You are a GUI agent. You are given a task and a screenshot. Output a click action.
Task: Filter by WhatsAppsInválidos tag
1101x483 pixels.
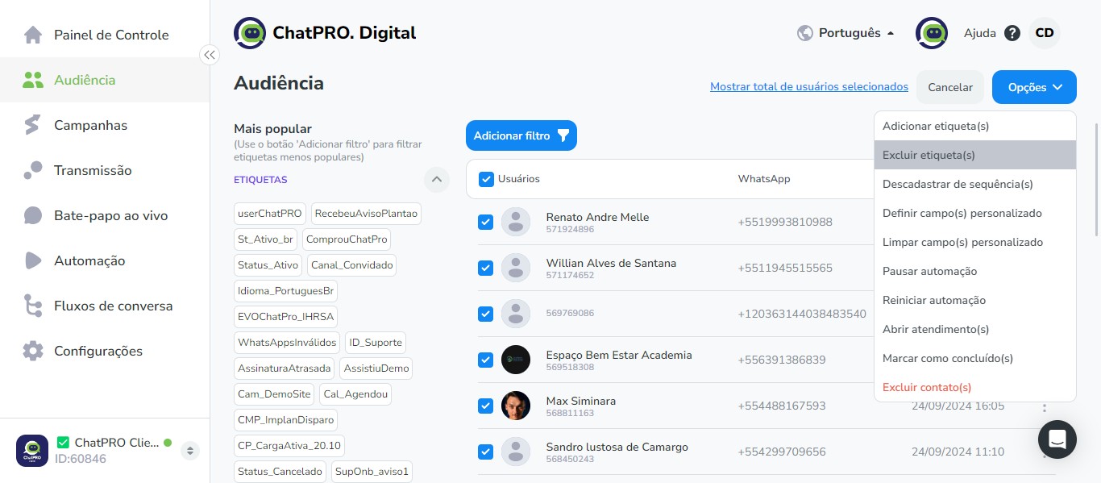[x=287, y=343]
